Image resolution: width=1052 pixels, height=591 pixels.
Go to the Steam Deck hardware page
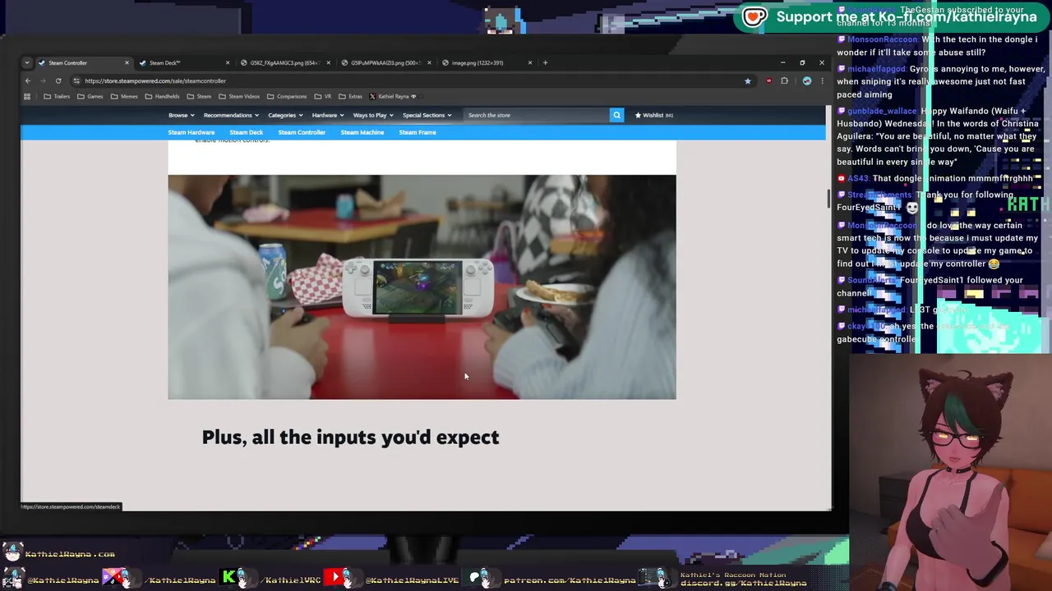246,132
